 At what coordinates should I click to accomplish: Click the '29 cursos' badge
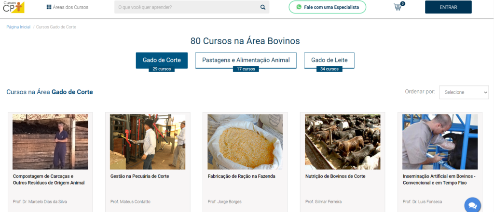click(162, 69)
